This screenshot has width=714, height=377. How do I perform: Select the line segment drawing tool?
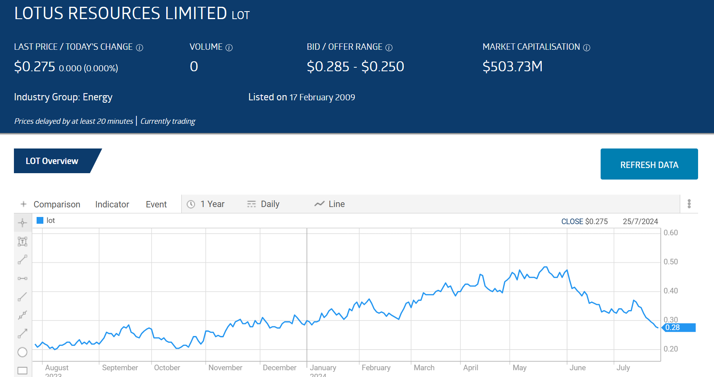tap(23, 260)
